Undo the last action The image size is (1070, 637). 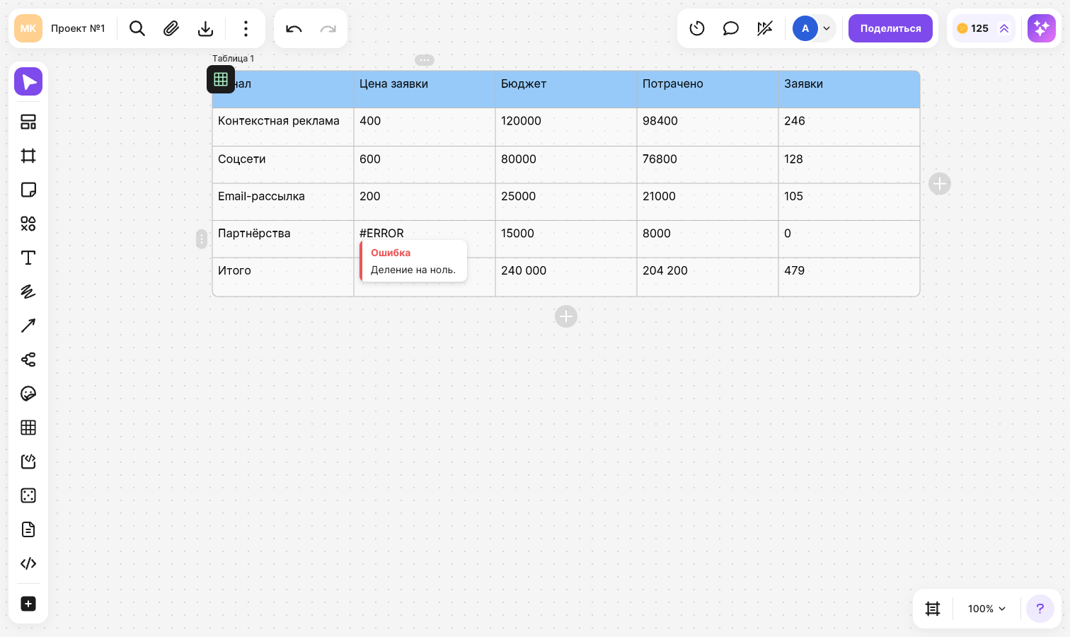[x=294, y=28]
